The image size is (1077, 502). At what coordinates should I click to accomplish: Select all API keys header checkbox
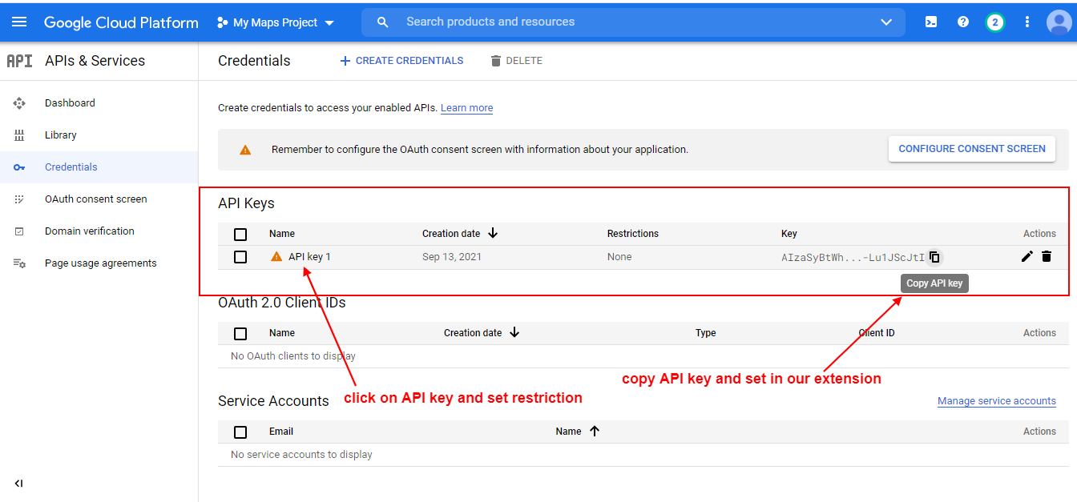pos(240,235)
